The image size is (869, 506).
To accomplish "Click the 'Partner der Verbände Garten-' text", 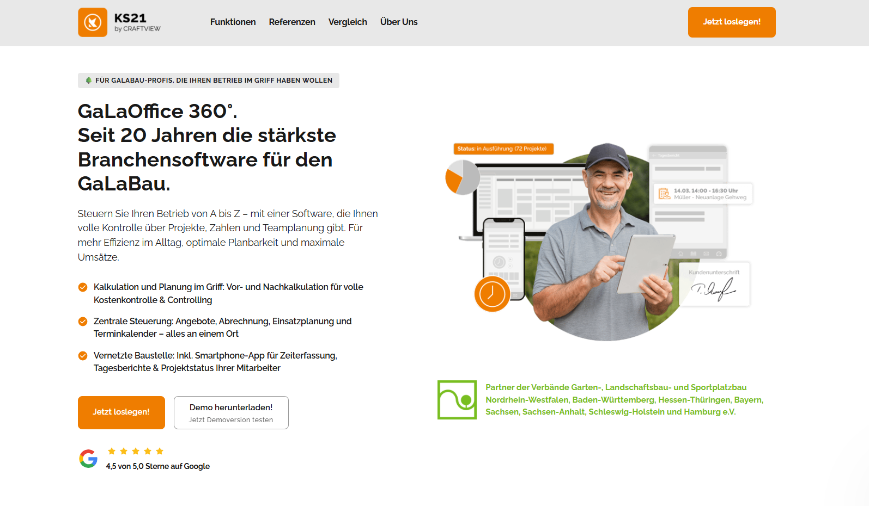I will pos(624,400).
